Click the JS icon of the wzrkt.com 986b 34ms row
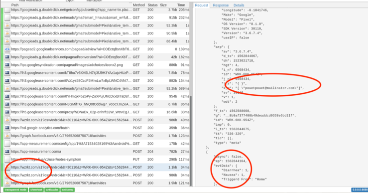 point(7,175)
